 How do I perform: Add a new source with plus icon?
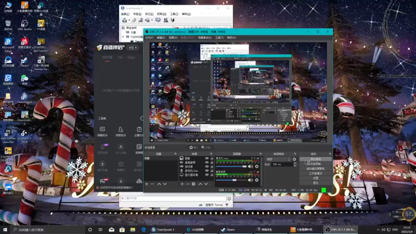pyautogui.click(x=182, y=184)
